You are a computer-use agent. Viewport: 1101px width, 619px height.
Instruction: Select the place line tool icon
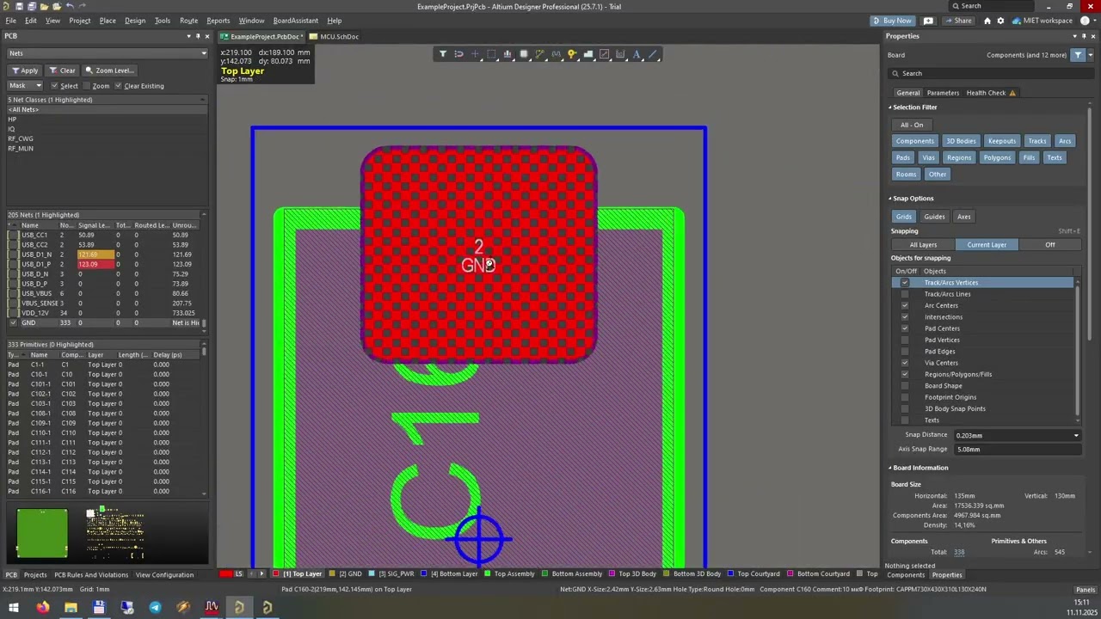[653, 54]
